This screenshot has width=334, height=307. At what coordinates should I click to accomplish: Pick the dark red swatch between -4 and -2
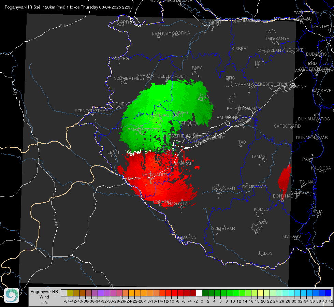click(x=193, y=293)
